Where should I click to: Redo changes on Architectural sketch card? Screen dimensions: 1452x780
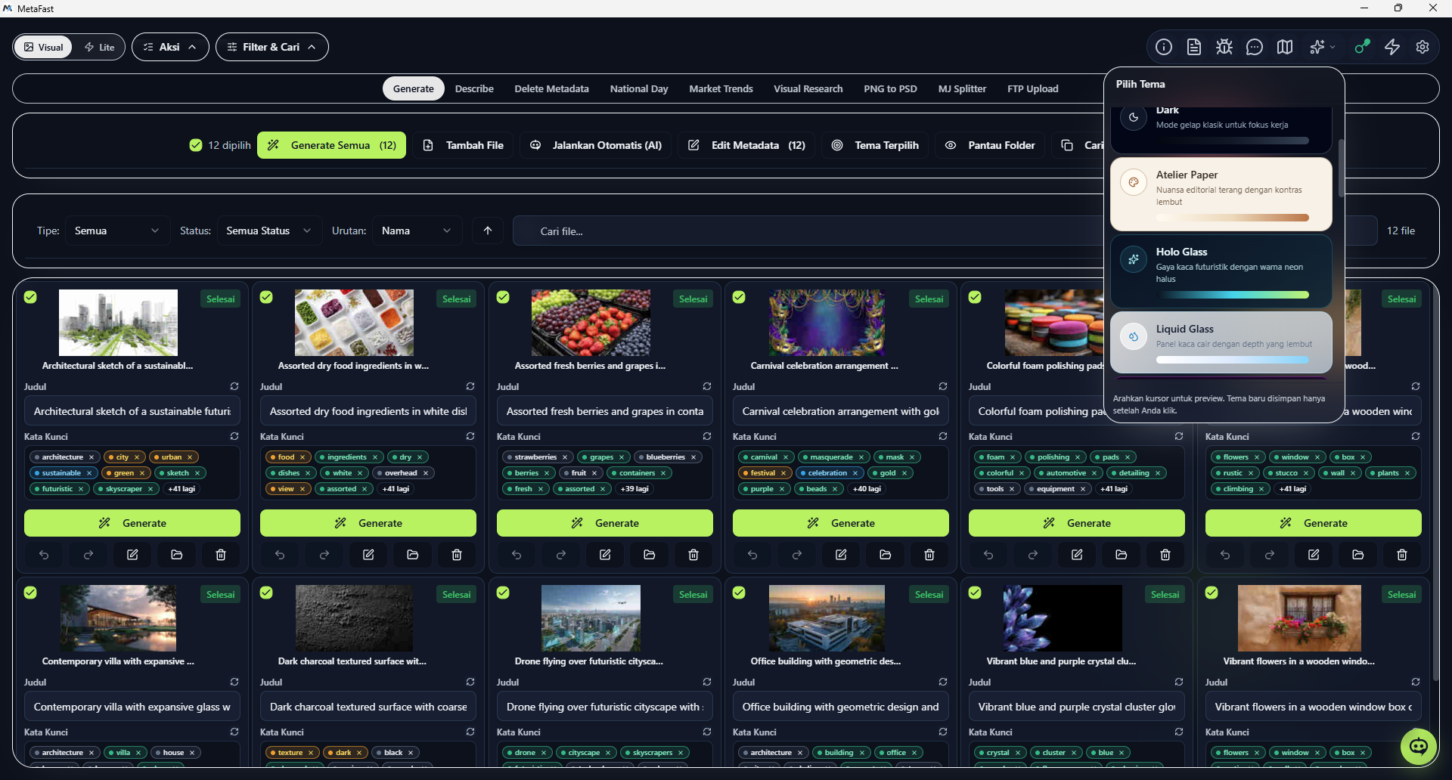(88, 555)
